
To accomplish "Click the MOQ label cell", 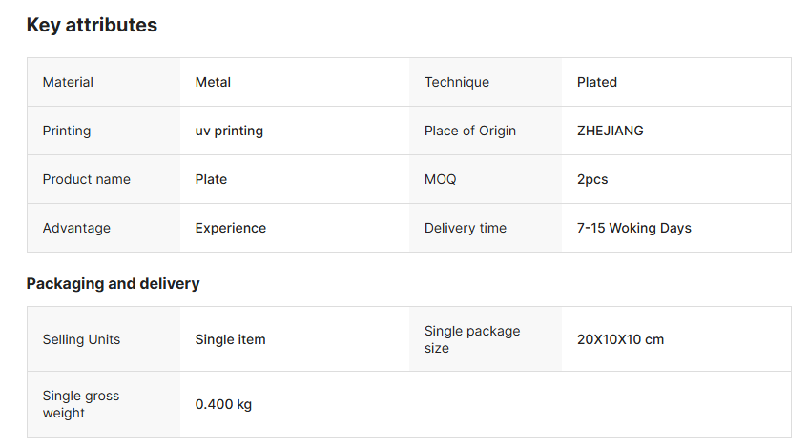I will pyautogui.click(x=441, y=180).
